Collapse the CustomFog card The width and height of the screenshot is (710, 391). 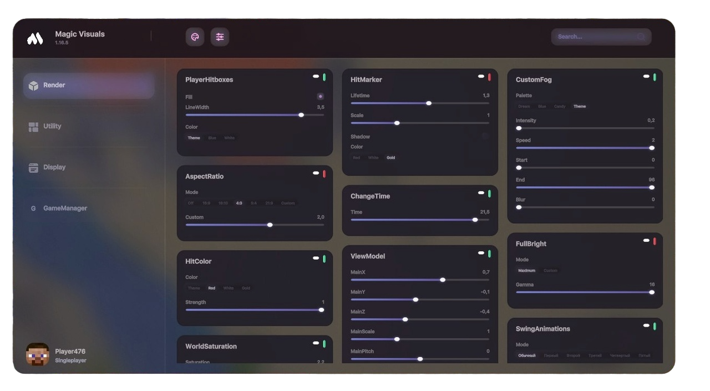[x=646, y=76]
